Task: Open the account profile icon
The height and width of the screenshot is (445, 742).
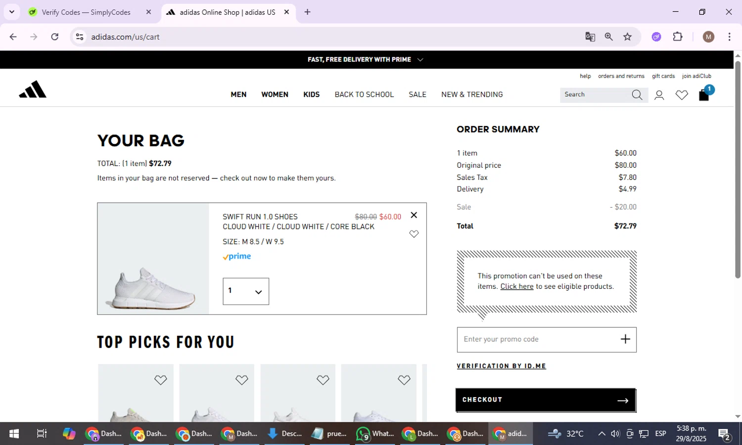Action: pyautogui.click(x=659, y=95)
